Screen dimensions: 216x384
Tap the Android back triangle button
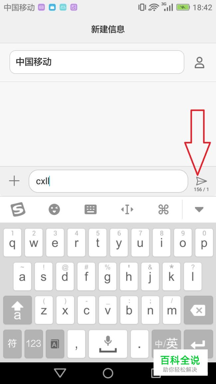(60, 373)
